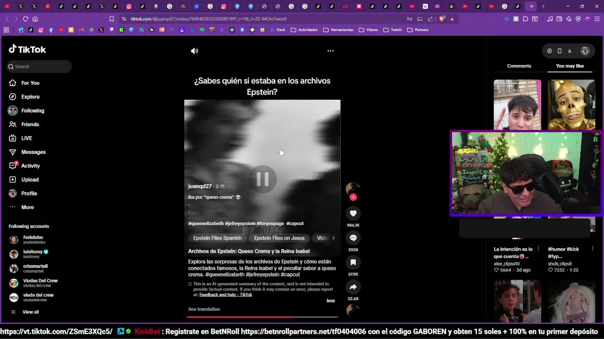Open options for the shuls_clips8 recommended video
604x339 pixels.
click(x=593, y=249)
